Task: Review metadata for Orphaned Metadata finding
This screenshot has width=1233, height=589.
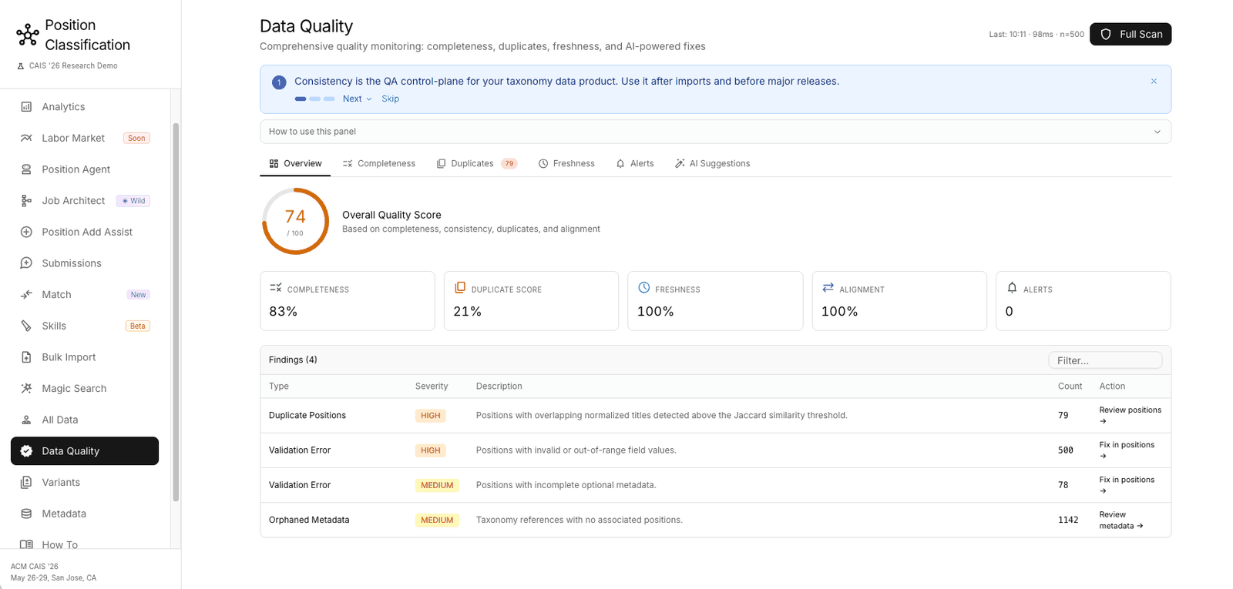Action: tap(1121, 520)
